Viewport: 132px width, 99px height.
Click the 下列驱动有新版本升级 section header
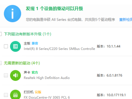[x=27, y=34]
